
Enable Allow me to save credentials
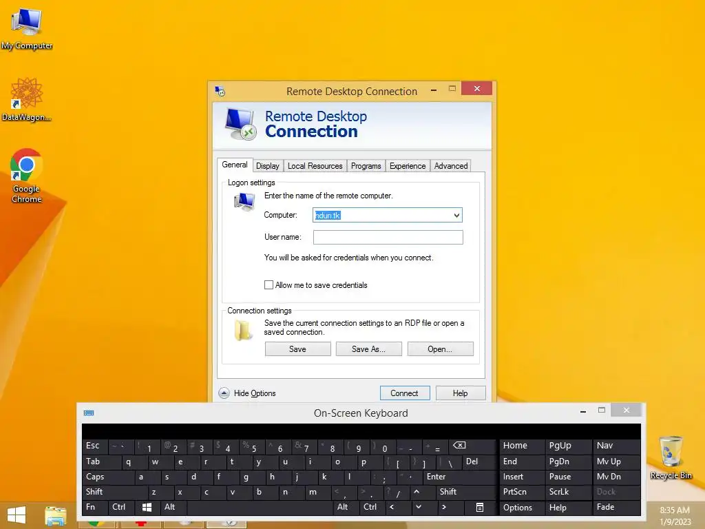[x=269, y=285]
